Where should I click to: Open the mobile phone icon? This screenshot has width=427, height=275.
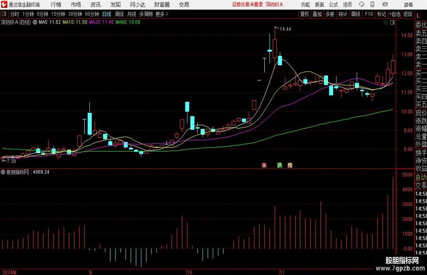tap(372, 5)
